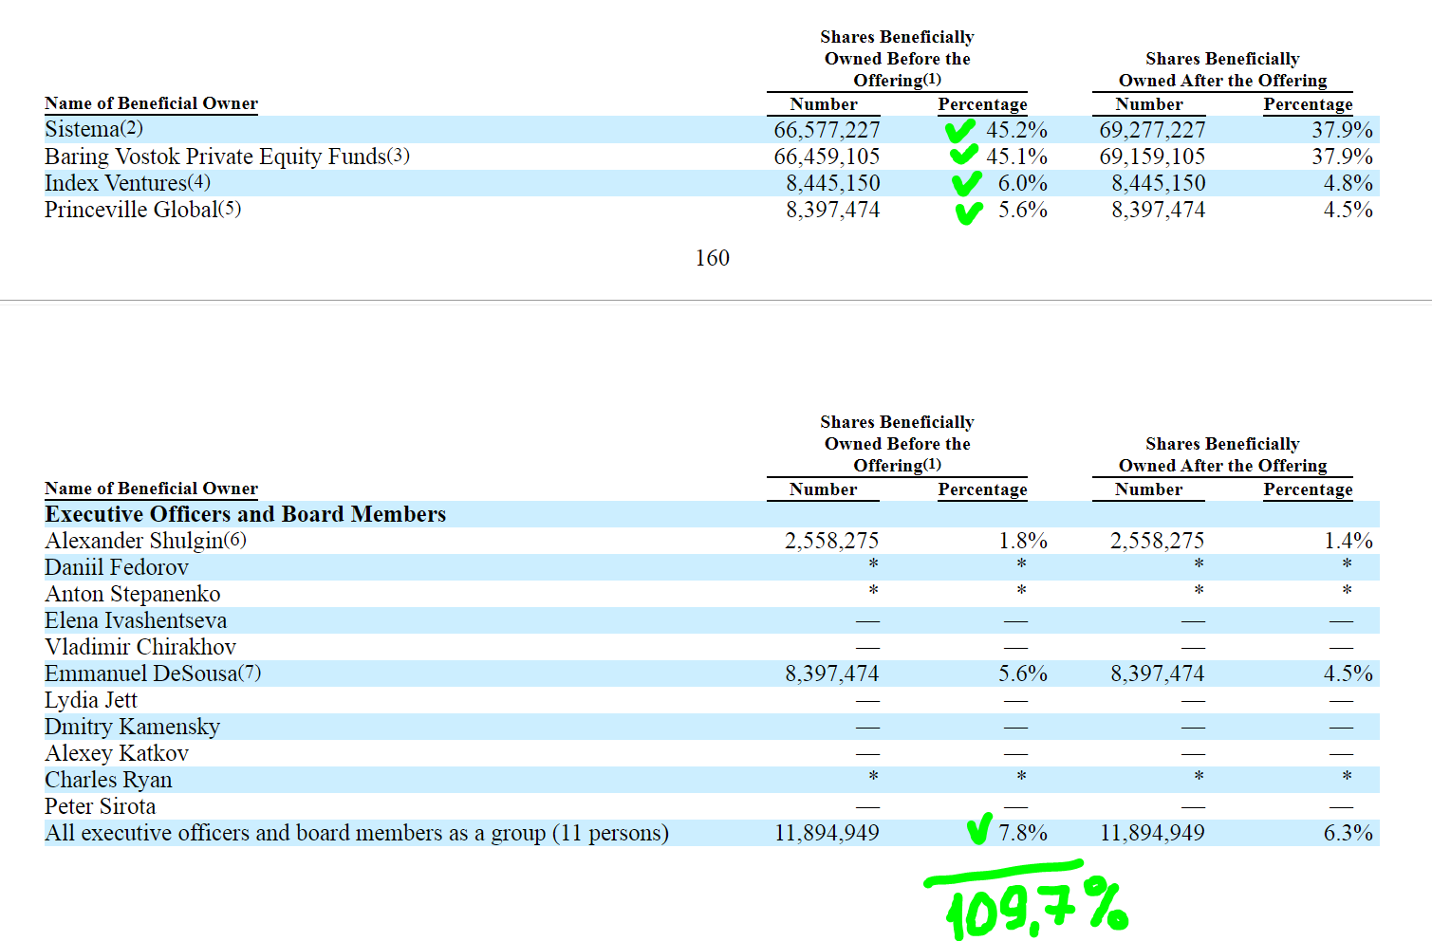Click the share count 66,577,227
This screenshot has width=1432, height=941.
coord(827,130)
